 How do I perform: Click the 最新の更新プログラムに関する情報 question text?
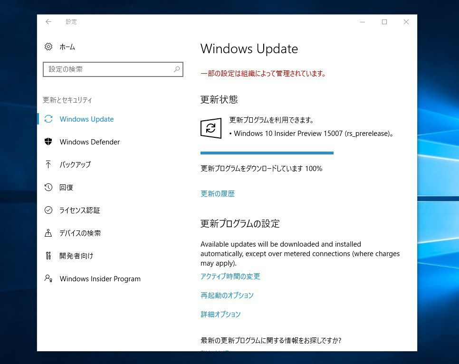pos(271,340)
